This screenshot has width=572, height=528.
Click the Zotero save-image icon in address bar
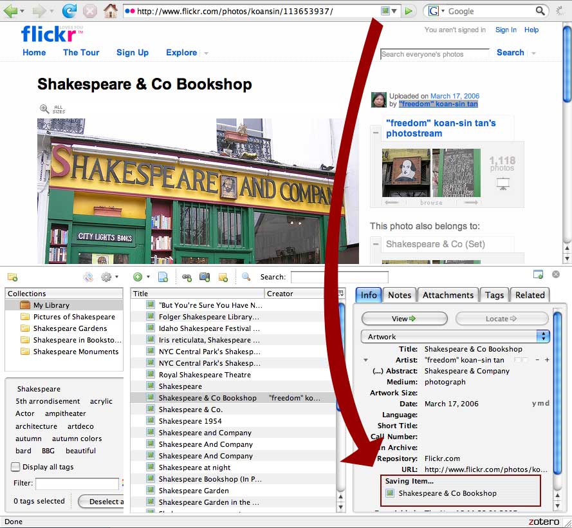pos(385,11)
